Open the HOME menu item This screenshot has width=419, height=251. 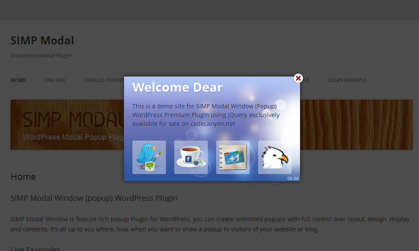point(18,80)
